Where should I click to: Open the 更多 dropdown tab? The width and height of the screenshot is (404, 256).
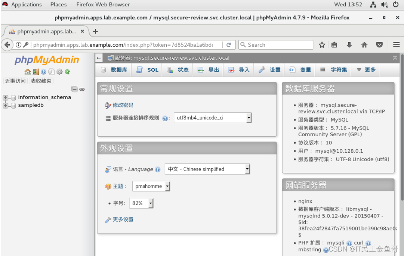click(x=366, y=70)
